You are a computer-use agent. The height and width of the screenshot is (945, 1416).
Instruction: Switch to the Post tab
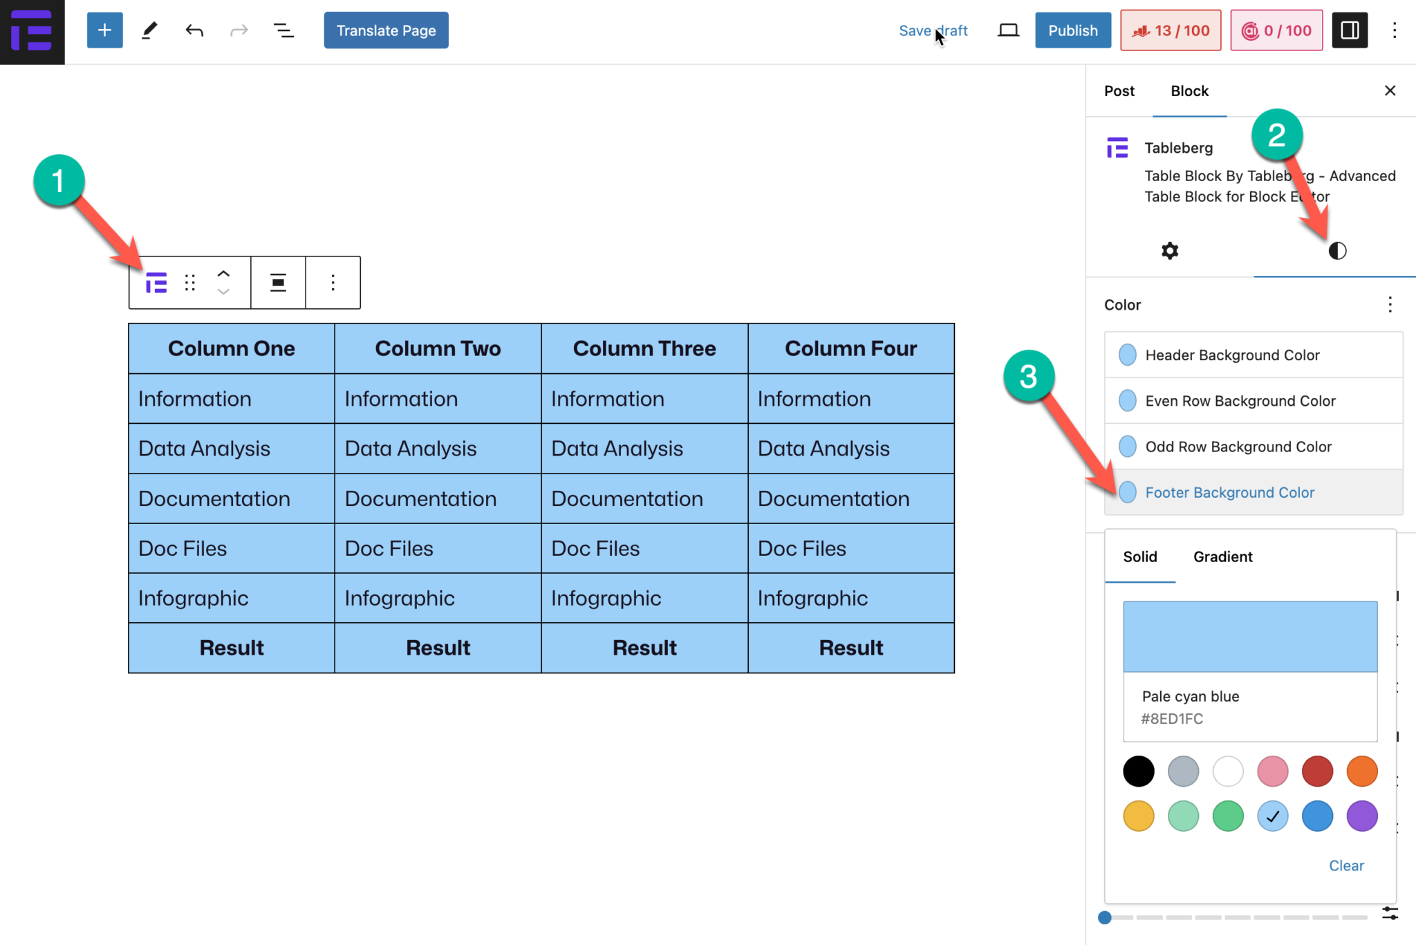pos(1119,91)
